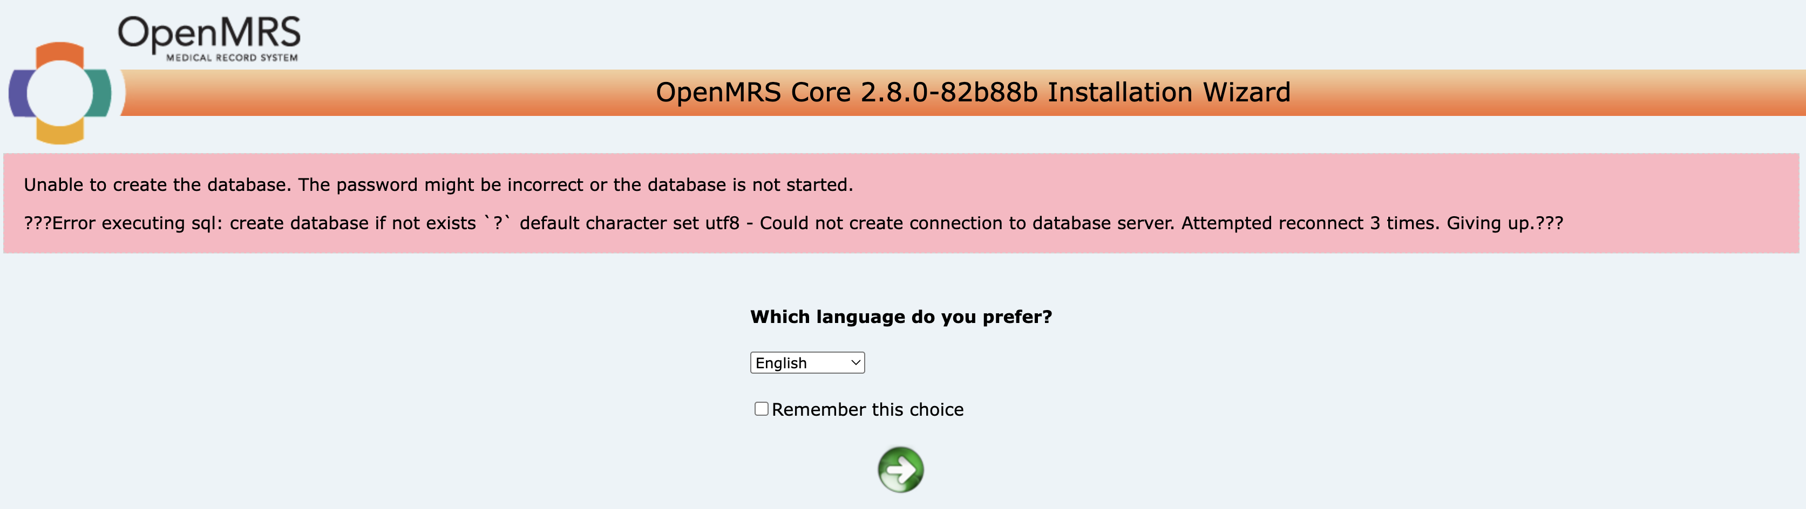The image size is (1806, 509).
Task: Click the teal right segment of logo
Action: coord(100,93)
